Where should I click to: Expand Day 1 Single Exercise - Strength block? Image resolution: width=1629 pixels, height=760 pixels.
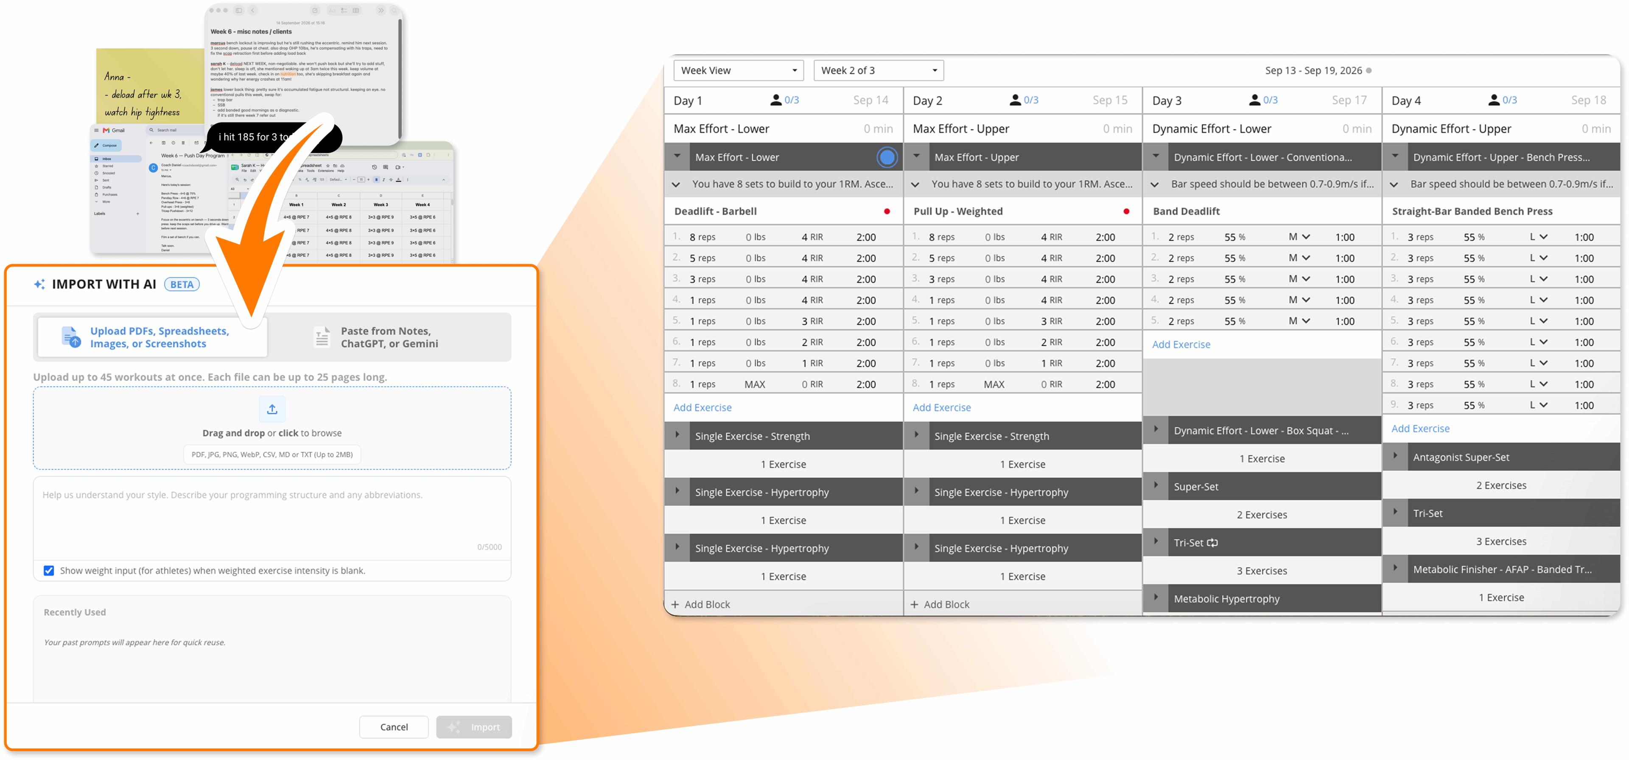(677, 435)
